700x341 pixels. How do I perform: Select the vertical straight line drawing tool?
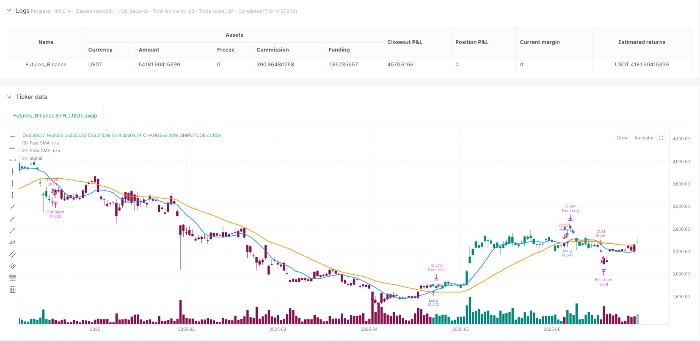pos(13,172)
